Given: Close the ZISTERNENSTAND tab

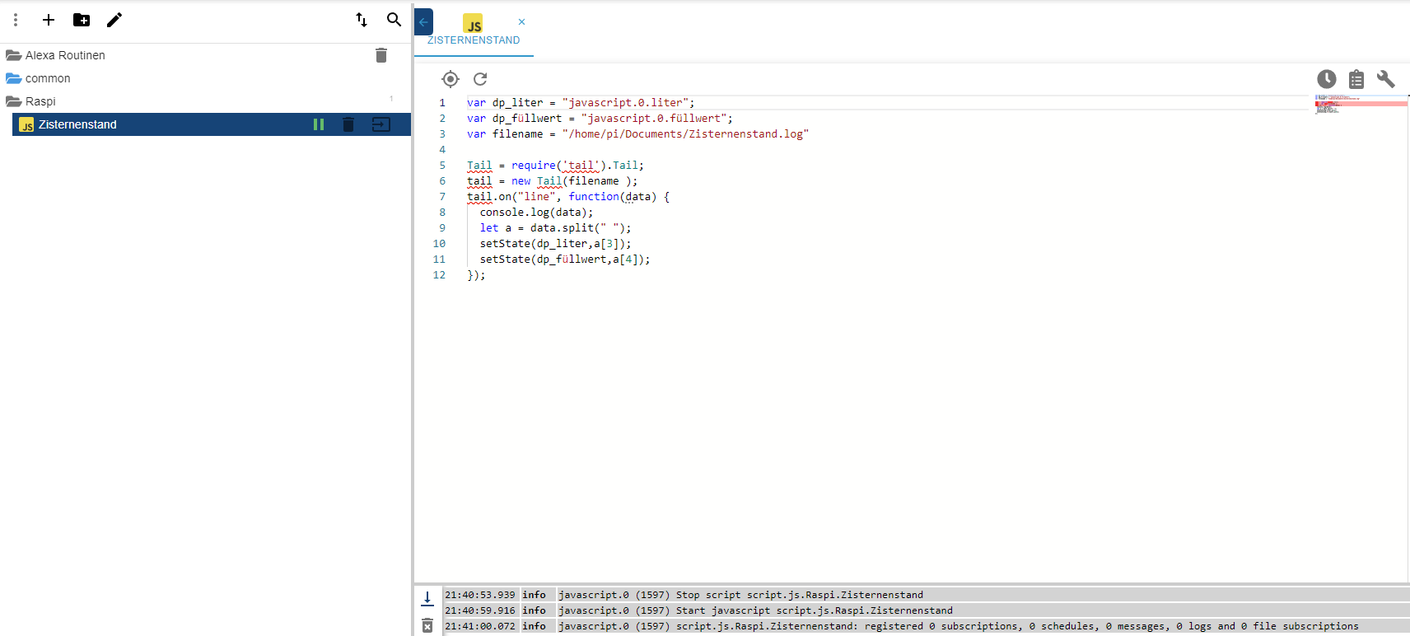Looking at the screenshot, I should point(521,22).
